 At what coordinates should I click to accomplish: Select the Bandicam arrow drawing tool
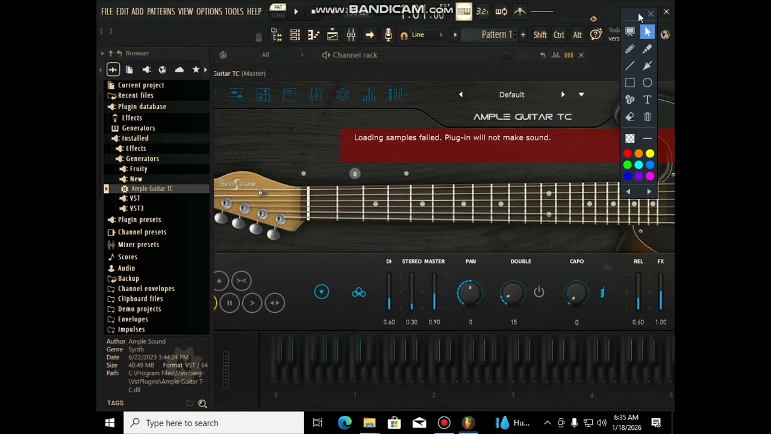point(648,66)
